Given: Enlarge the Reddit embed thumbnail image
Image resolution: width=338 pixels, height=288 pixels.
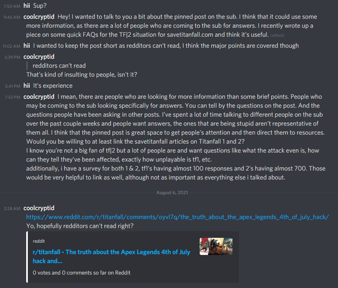Looking at the screenshot, I should click(x=216, y=246).
